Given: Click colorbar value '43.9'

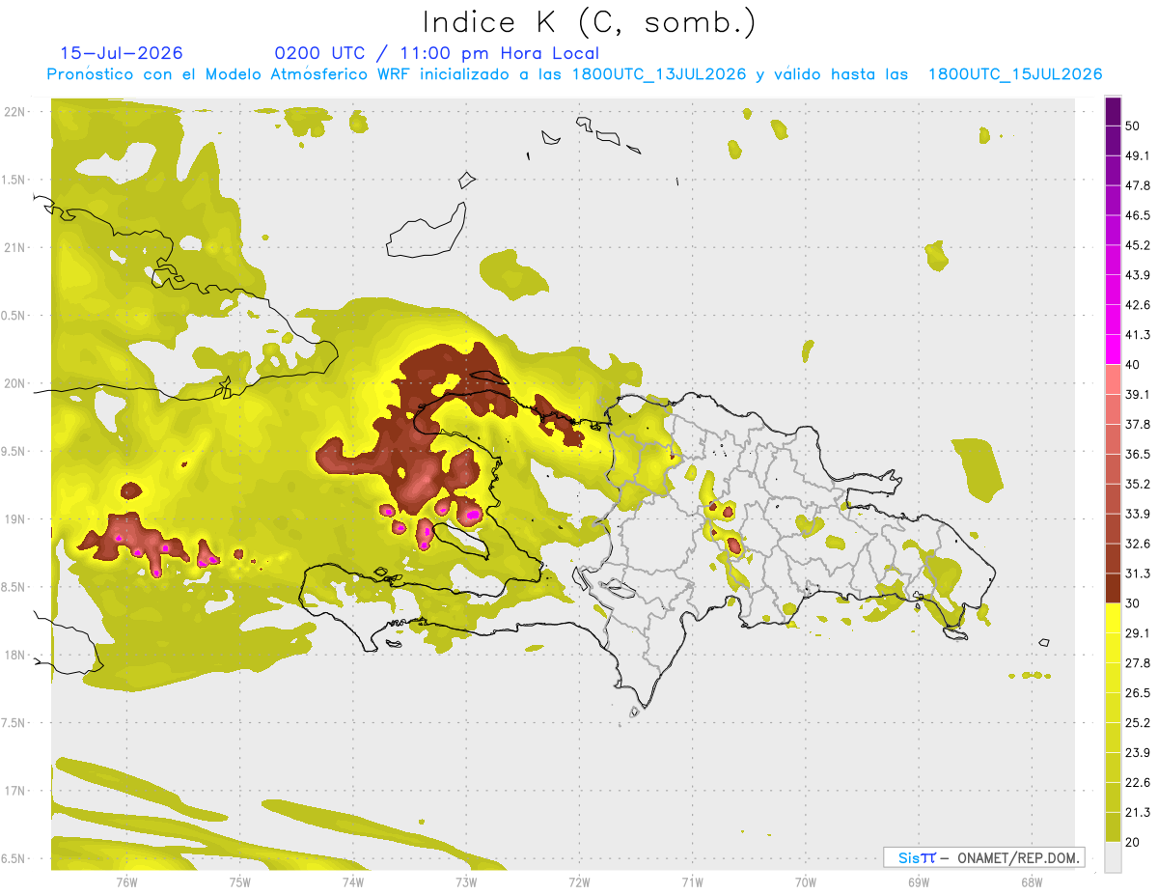Looking at the screenshot, I should [x=1138, y=275].
